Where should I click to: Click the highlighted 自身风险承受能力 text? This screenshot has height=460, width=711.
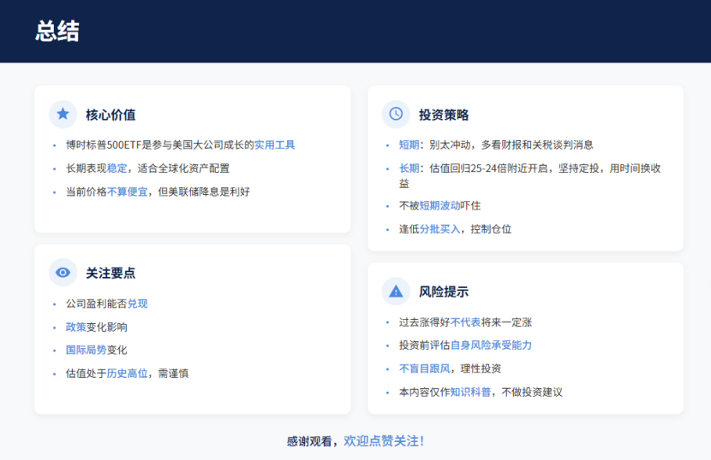[491, 345]
